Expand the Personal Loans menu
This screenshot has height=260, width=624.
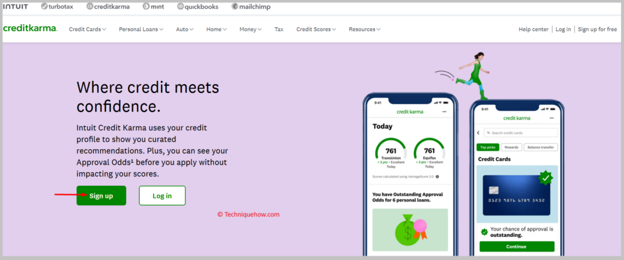click(141, 29)
